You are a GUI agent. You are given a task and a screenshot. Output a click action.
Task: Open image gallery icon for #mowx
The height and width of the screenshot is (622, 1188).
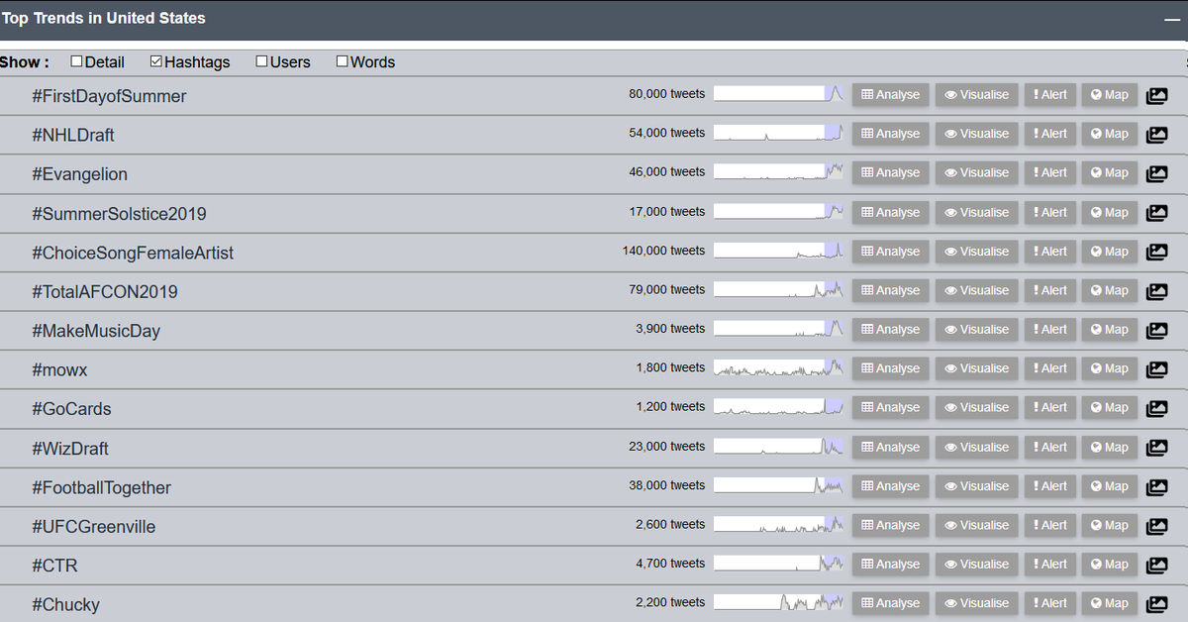click(x=1156, y=369)
